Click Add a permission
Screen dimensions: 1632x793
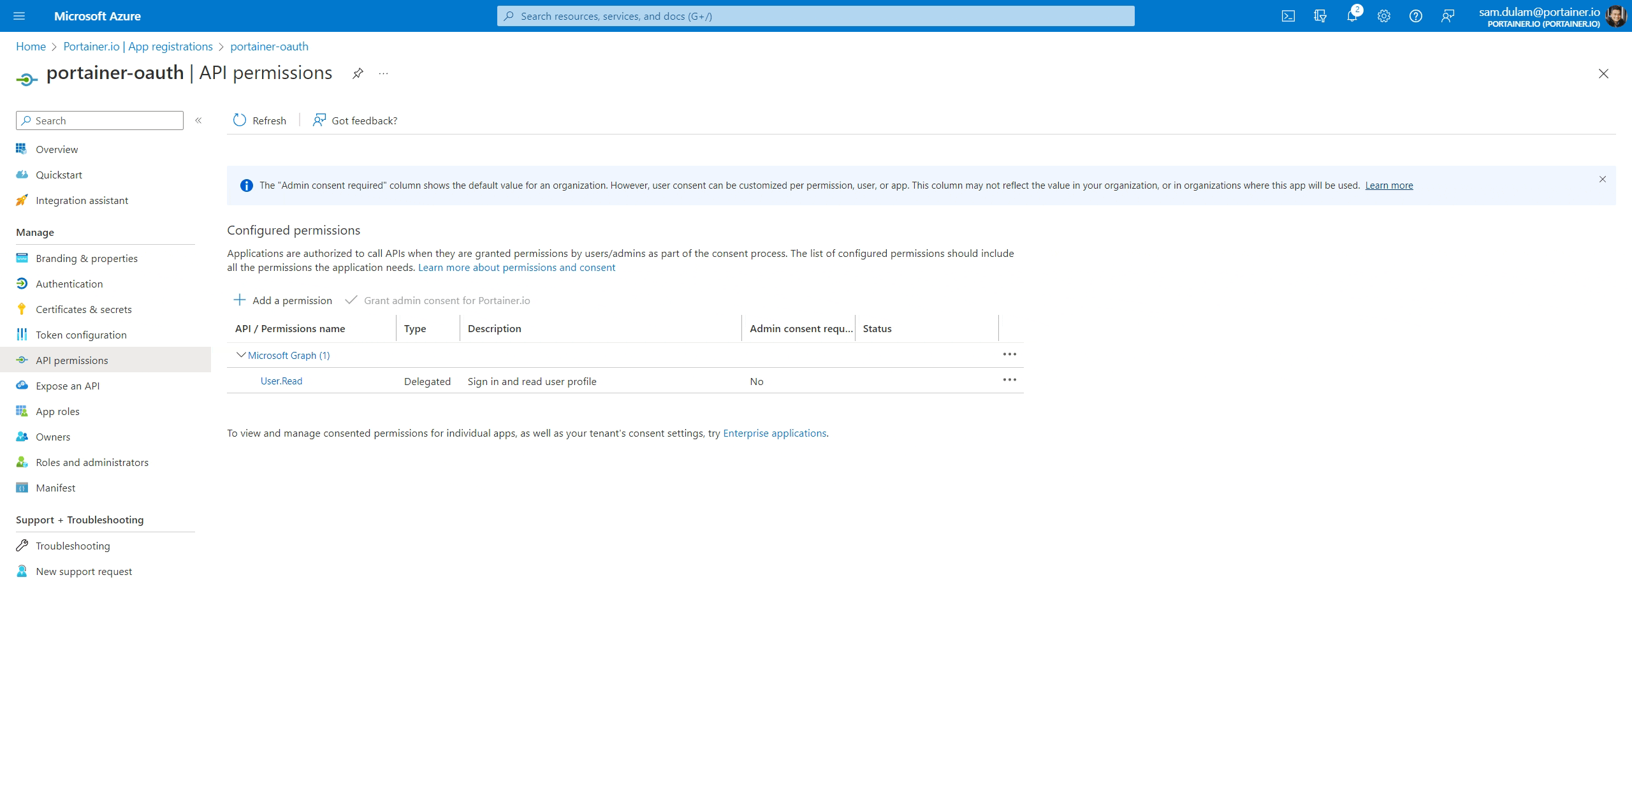click(x=282, y=300)
